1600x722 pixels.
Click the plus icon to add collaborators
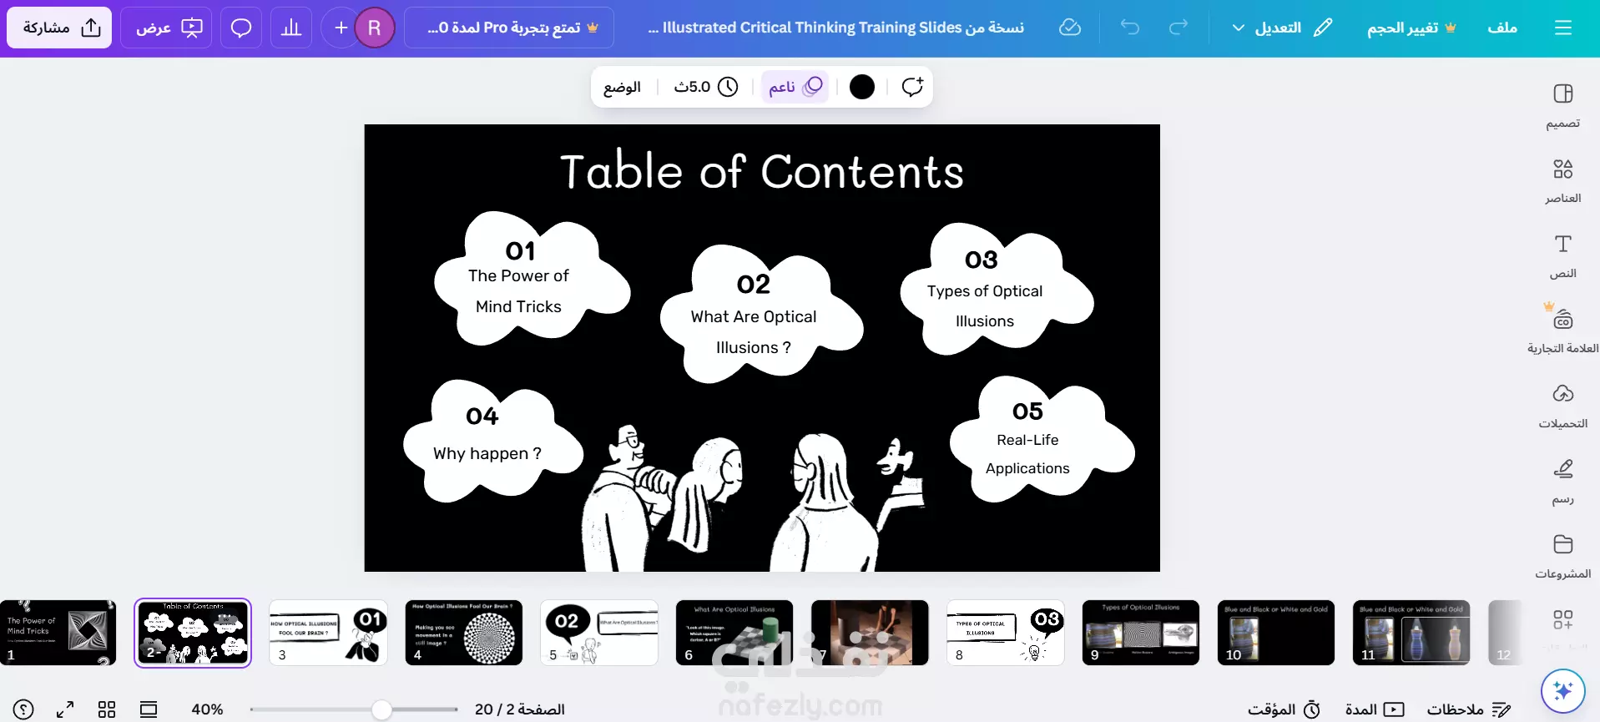pos(341,28)
